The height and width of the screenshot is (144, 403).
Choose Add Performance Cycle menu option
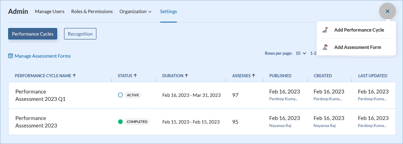[x=359, y=30]
